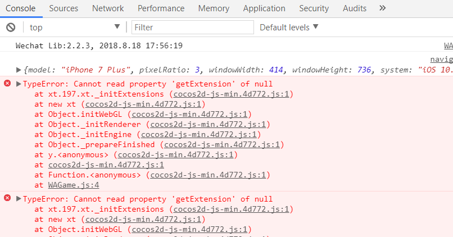
Task: Click the clear console icon
Action: 11,28
